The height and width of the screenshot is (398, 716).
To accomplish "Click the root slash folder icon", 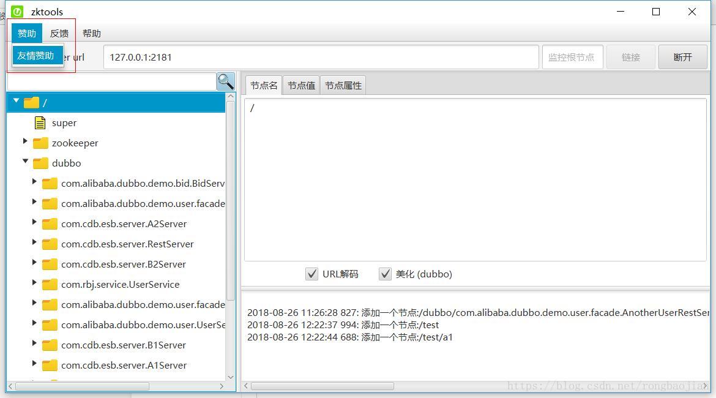I will (31, 102).
